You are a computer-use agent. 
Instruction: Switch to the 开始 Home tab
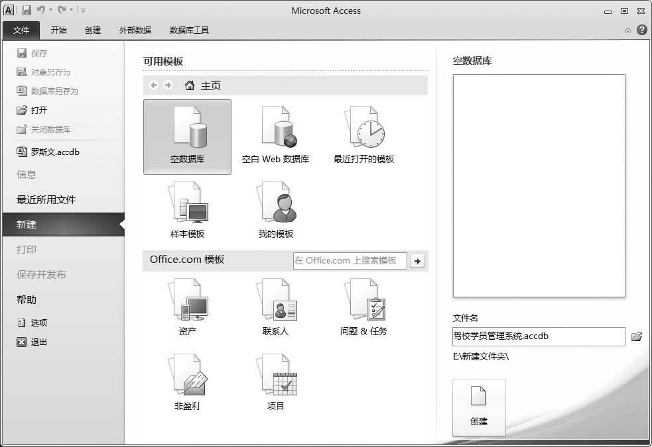coord(58,30)
